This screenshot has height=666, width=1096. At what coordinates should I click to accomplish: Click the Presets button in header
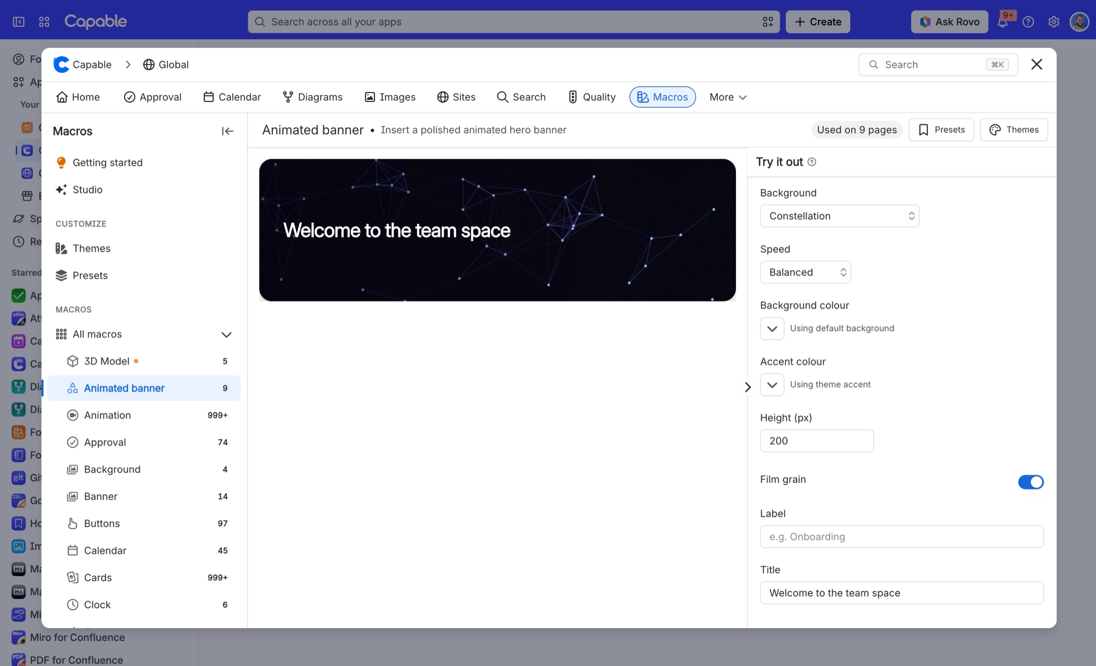(941, 130)
